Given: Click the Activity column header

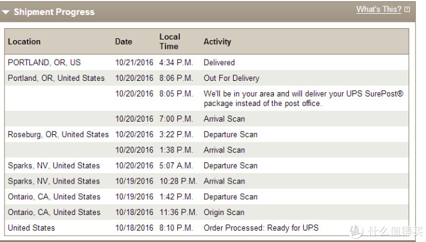Looking at the screenshot, I should pos(217,41).
